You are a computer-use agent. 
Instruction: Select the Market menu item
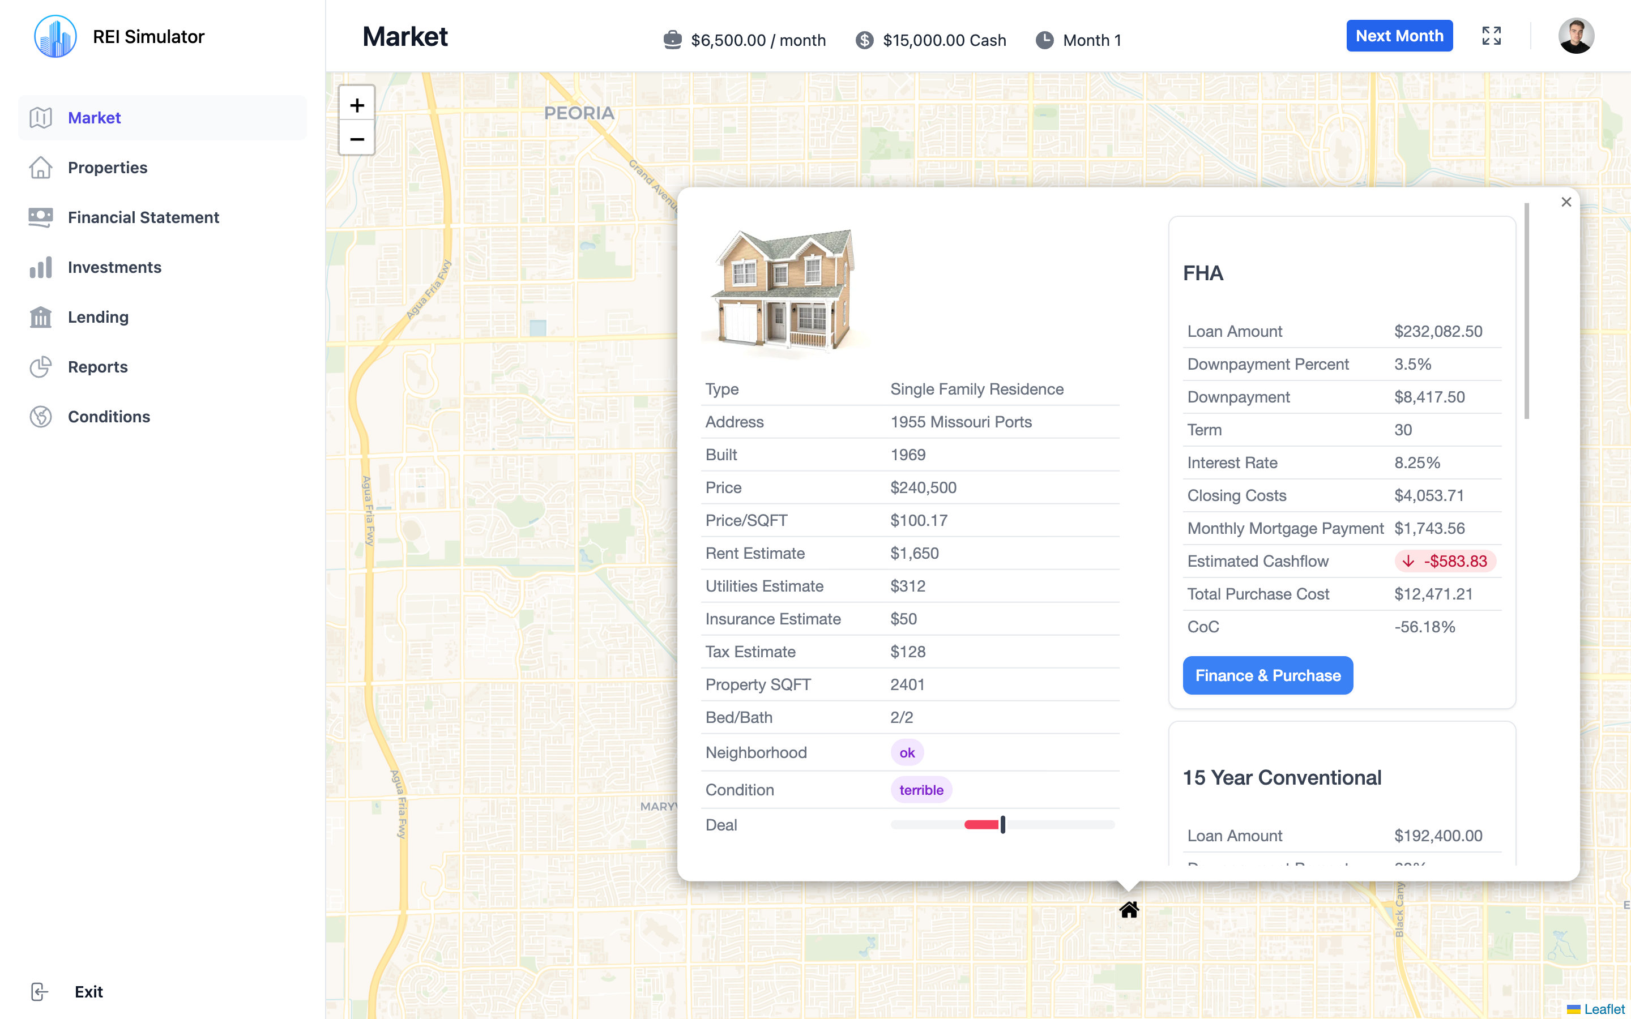[x=94, y=117]
